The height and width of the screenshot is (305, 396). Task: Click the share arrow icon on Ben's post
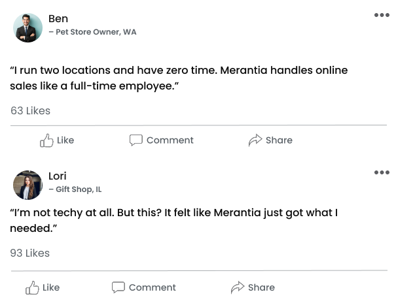[255, 140]
